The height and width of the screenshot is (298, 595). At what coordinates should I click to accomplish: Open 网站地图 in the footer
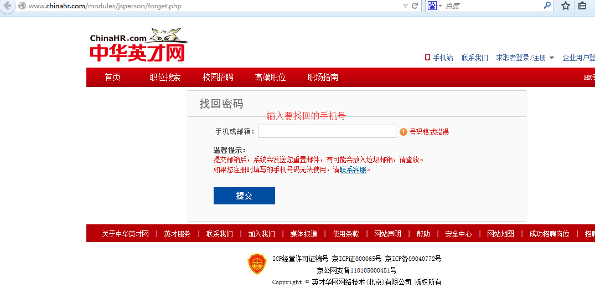tap(500, 234)
